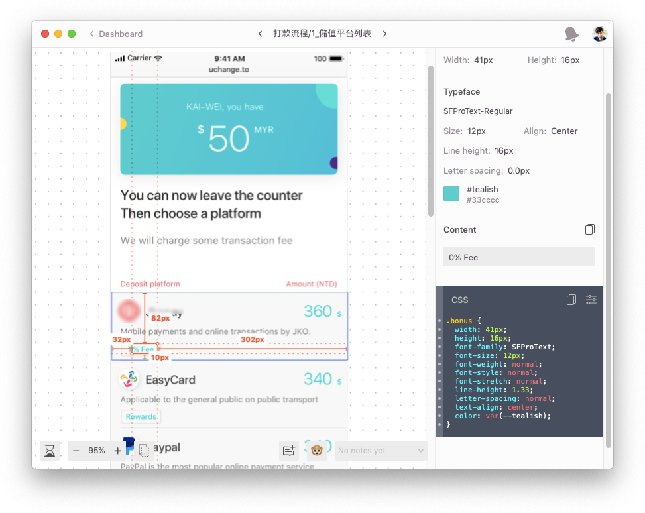
Task: Click the tealish color swatch
Action: pos(451,194)
